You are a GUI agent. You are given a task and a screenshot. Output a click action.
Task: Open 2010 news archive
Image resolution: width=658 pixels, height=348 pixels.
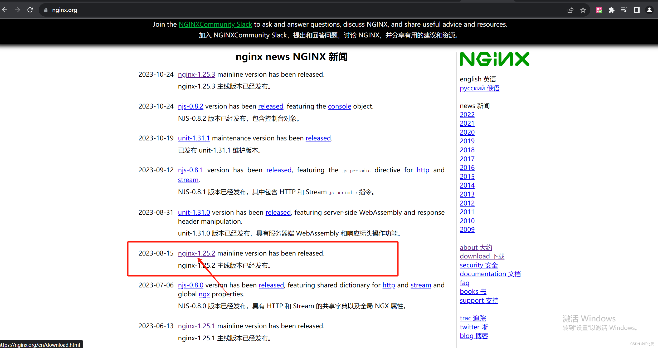coord(467,221)
